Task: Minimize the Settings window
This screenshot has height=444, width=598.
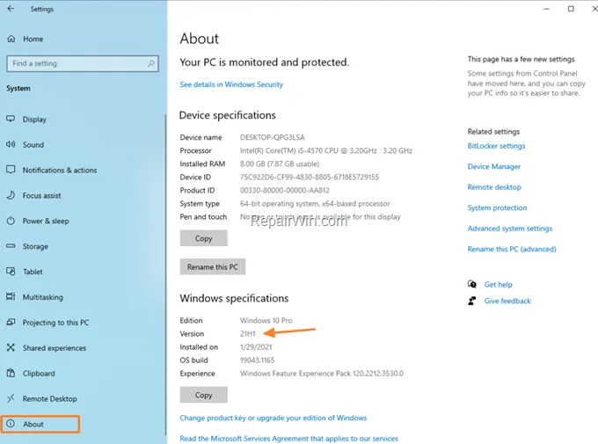Action: (x=546, y=9)
